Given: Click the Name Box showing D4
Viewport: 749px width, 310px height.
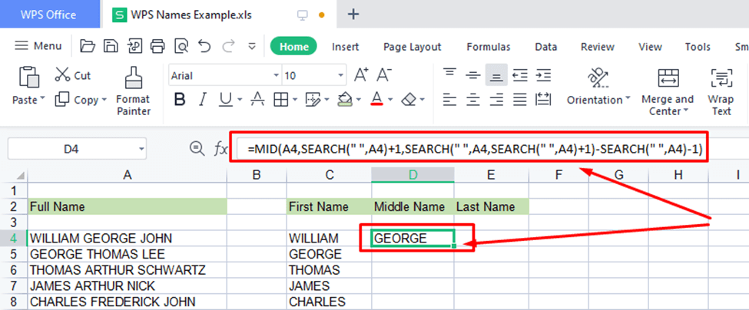Looking at the screenshot, I should (x=77, y=150).
